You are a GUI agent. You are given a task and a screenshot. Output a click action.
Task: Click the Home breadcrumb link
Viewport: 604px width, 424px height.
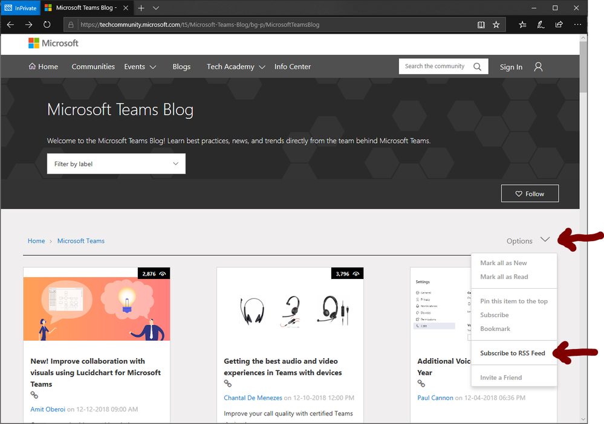(36, 241)
